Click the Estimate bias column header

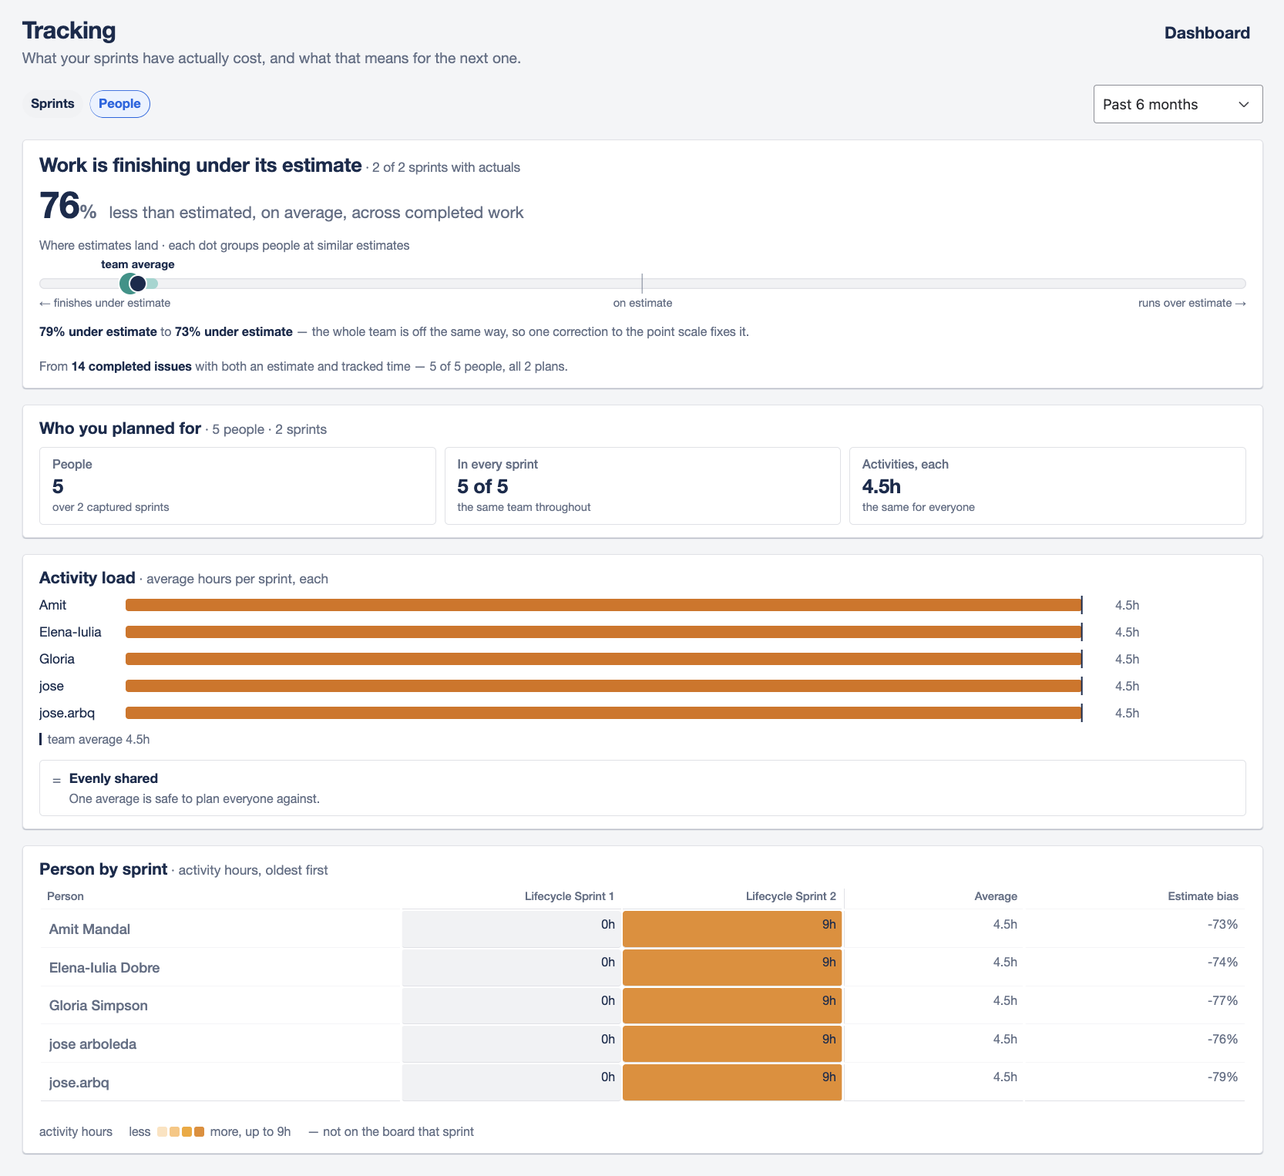tap(1203, 896)
